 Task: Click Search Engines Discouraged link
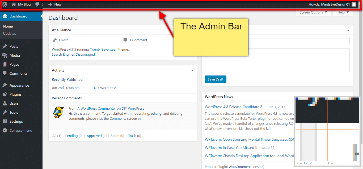point(73,55)
